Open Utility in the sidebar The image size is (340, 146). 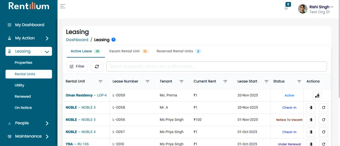tap(19, 85)
